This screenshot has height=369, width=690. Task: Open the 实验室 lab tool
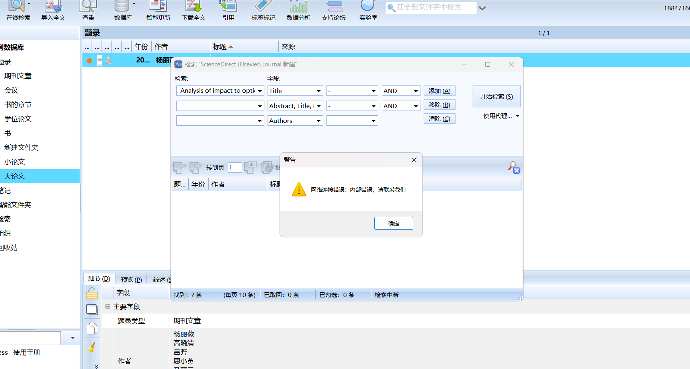point(368,10)
